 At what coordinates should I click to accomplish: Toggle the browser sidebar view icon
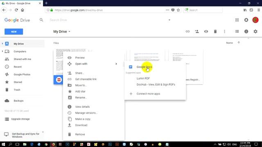[x=251, y=10]
